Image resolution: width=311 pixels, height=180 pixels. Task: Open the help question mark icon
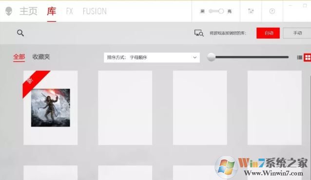272,11
